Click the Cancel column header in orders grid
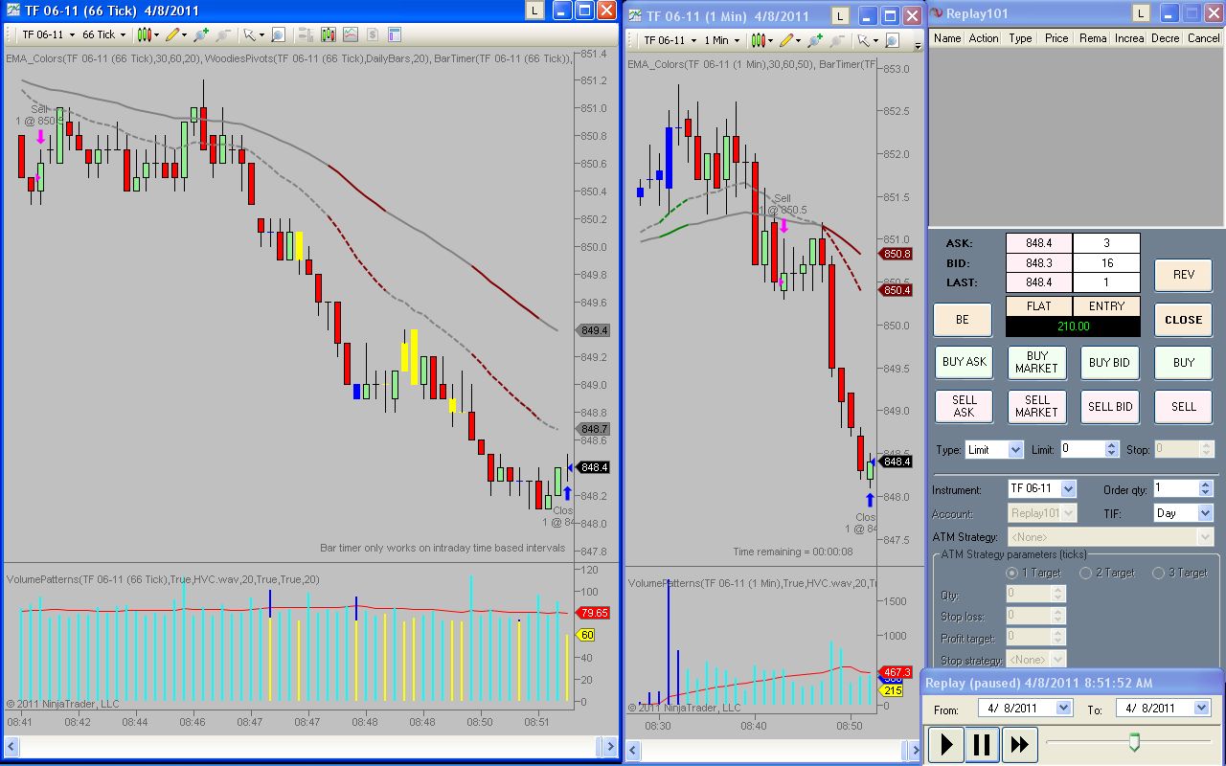The width and height of the screenshot is (1226, 766). [1204, 38]
